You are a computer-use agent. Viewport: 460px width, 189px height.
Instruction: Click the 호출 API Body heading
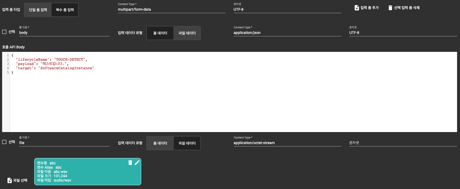[13, 47]
